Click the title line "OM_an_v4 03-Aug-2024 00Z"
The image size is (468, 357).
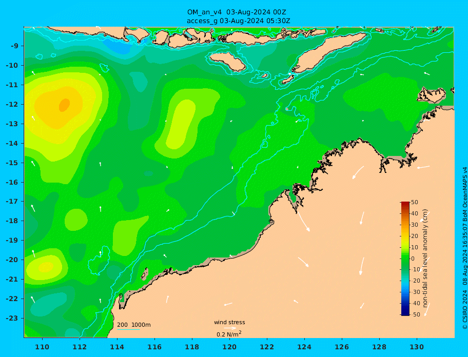tap(237, 12)
